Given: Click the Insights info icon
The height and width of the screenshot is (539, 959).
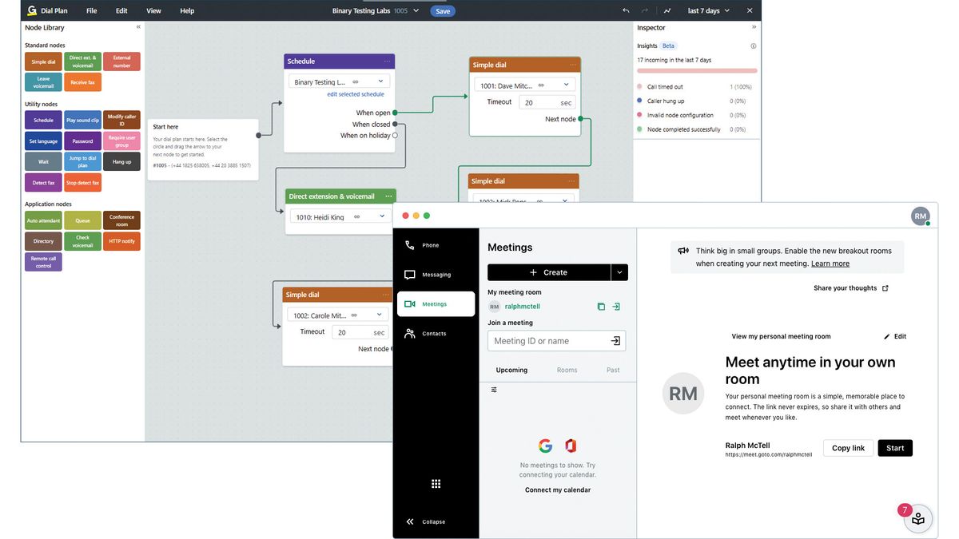Looking at the screenshot, I should click(x=753, y=46).
